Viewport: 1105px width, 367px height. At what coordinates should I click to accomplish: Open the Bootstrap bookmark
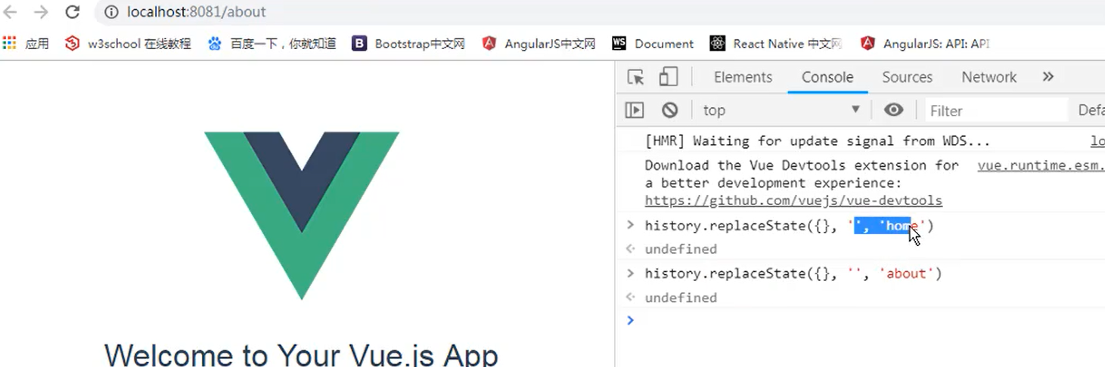tap(408, 44)
